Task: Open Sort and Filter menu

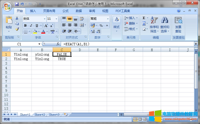Action: (x=154, y=24)
